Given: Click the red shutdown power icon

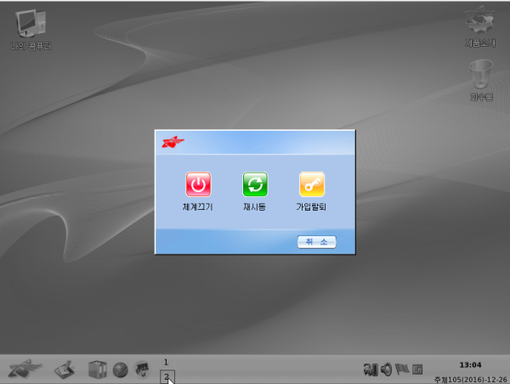Looking at the screenshot, I should click(198, 184).
